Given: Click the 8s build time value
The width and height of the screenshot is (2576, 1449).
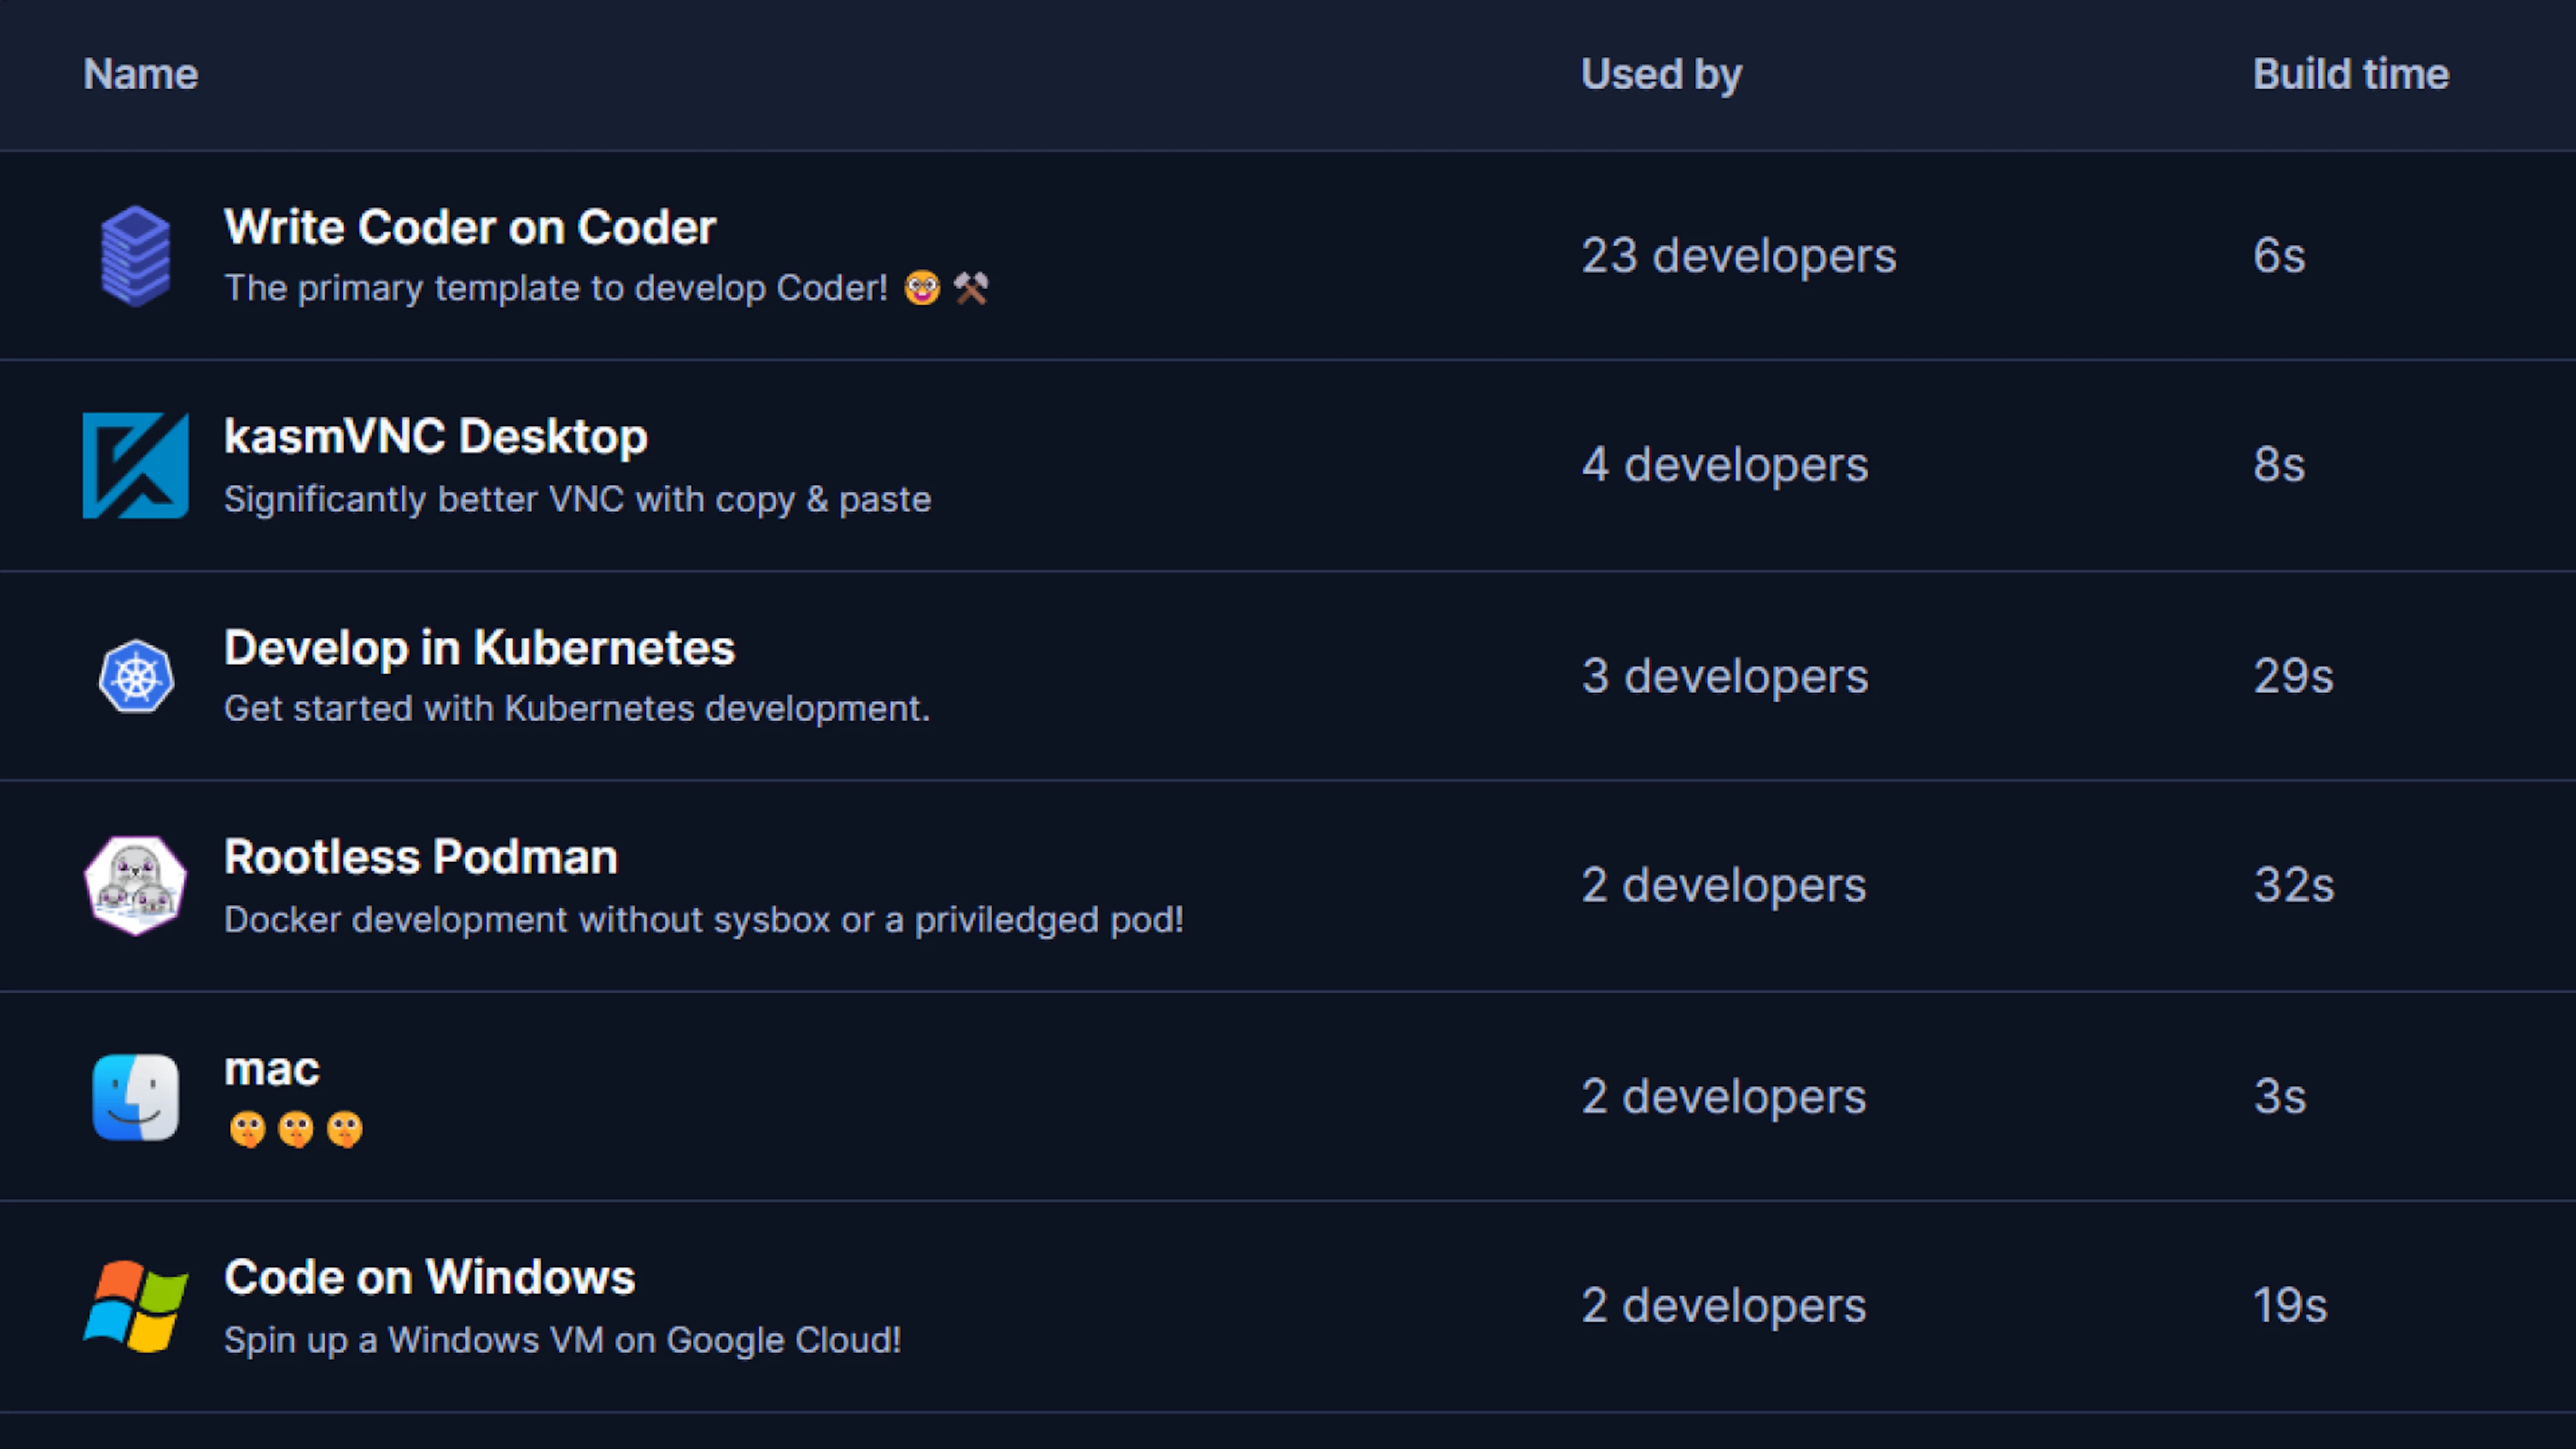Looking at the screenshot, I should (x=2279, y=465).
